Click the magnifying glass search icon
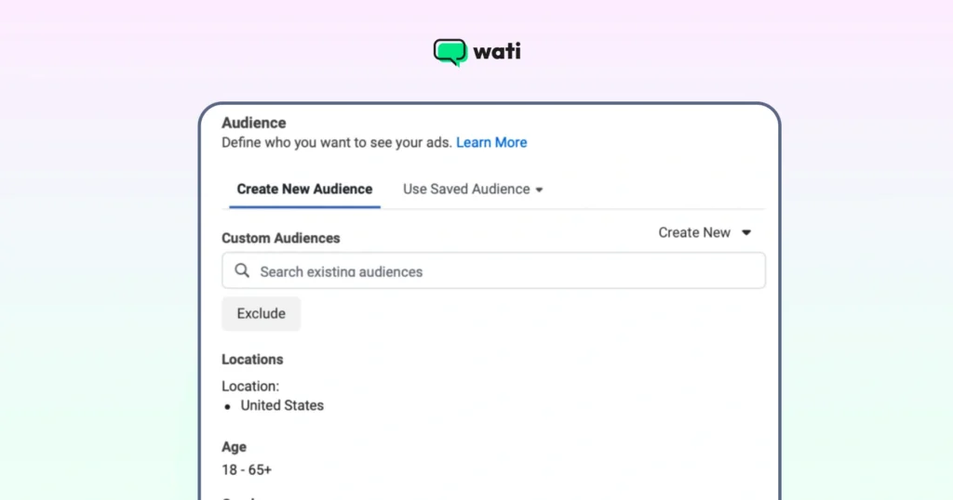 (242, 270)
